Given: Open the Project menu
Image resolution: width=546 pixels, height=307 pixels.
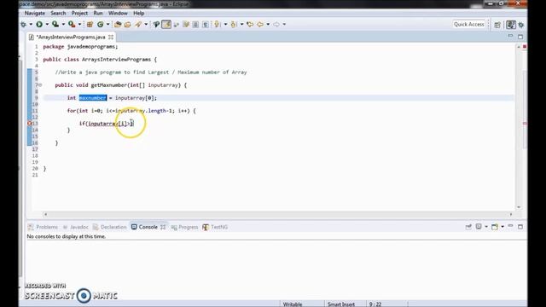Looking at the screenshot, I should pos(79,14).
